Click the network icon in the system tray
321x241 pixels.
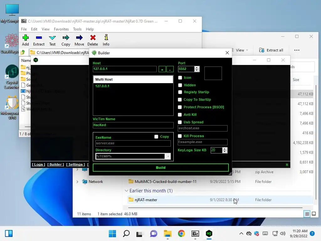(x=275, y=233)
